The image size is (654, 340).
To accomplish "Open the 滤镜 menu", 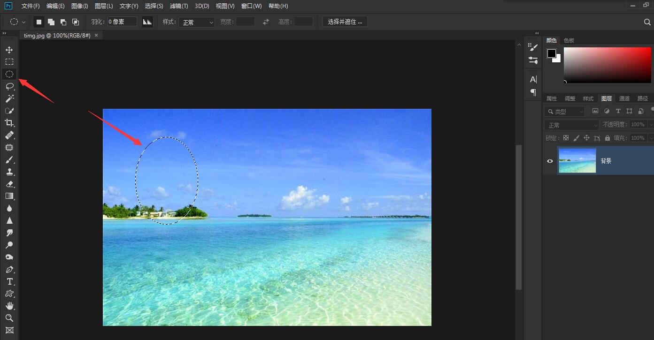I will tap(178, 6).
